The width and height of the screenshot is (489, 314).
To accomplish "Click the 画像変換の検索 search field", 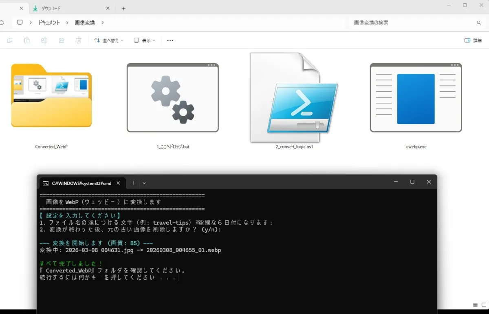I will pos(412,23).
